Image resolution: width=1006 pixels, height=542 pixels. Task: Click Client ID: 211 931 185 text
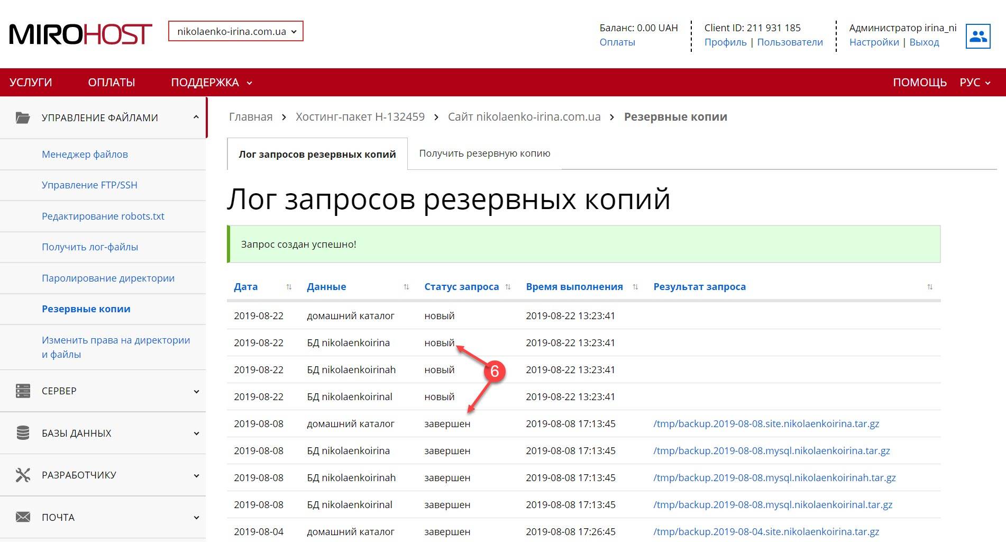pyautogui.click(x=752, y=28)
